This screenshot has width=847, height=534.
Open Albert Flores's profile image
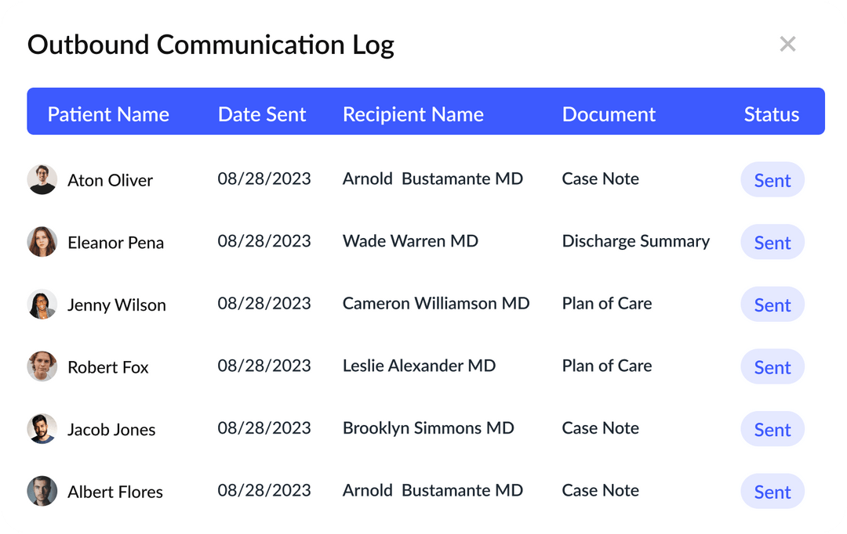click(42, 491)
